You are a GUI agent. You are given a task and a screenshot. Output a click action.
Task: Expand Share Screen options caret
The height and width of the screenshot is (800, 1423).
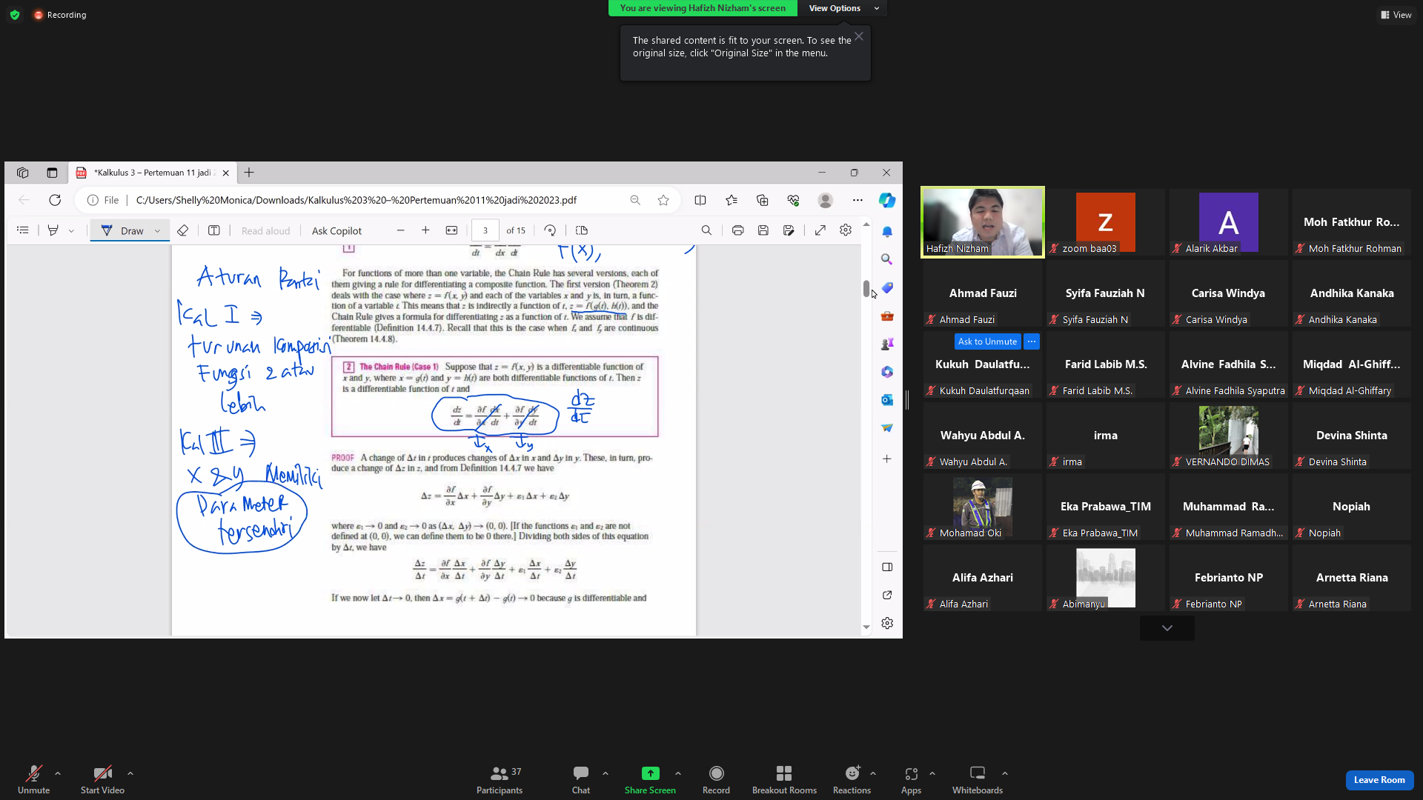click(x=678, y=773)
